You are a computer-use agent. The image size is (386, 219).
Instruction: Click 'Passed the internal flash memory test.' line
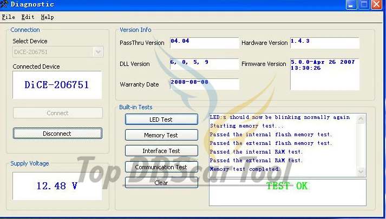click(271, 135)
